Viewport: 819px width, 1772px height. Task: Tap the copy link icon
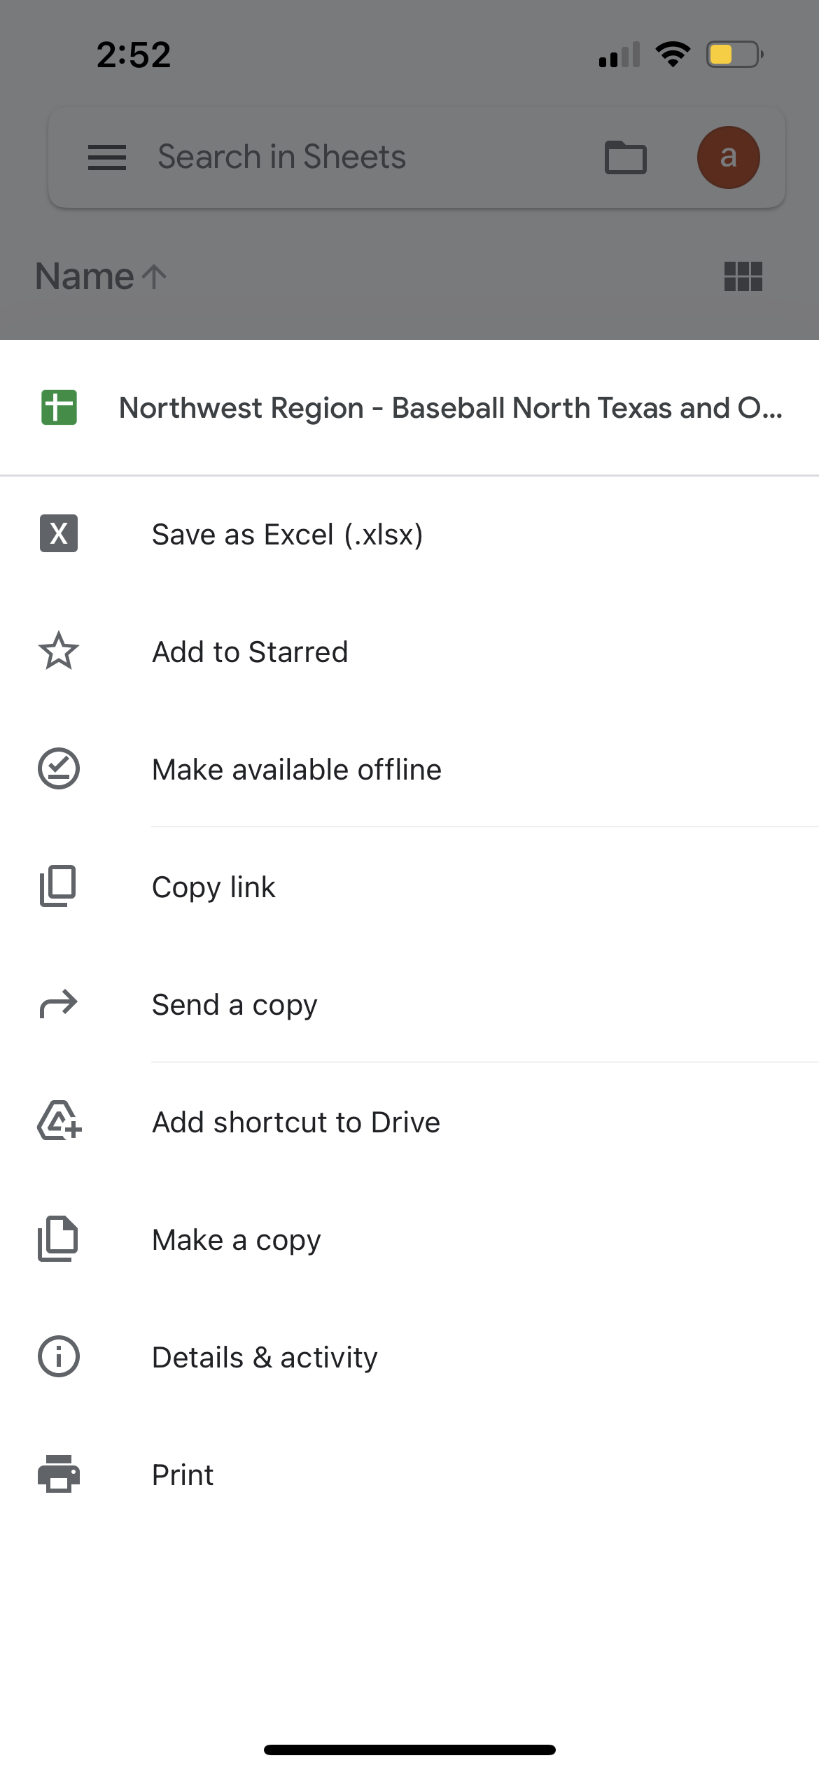[x=58, y=887]
